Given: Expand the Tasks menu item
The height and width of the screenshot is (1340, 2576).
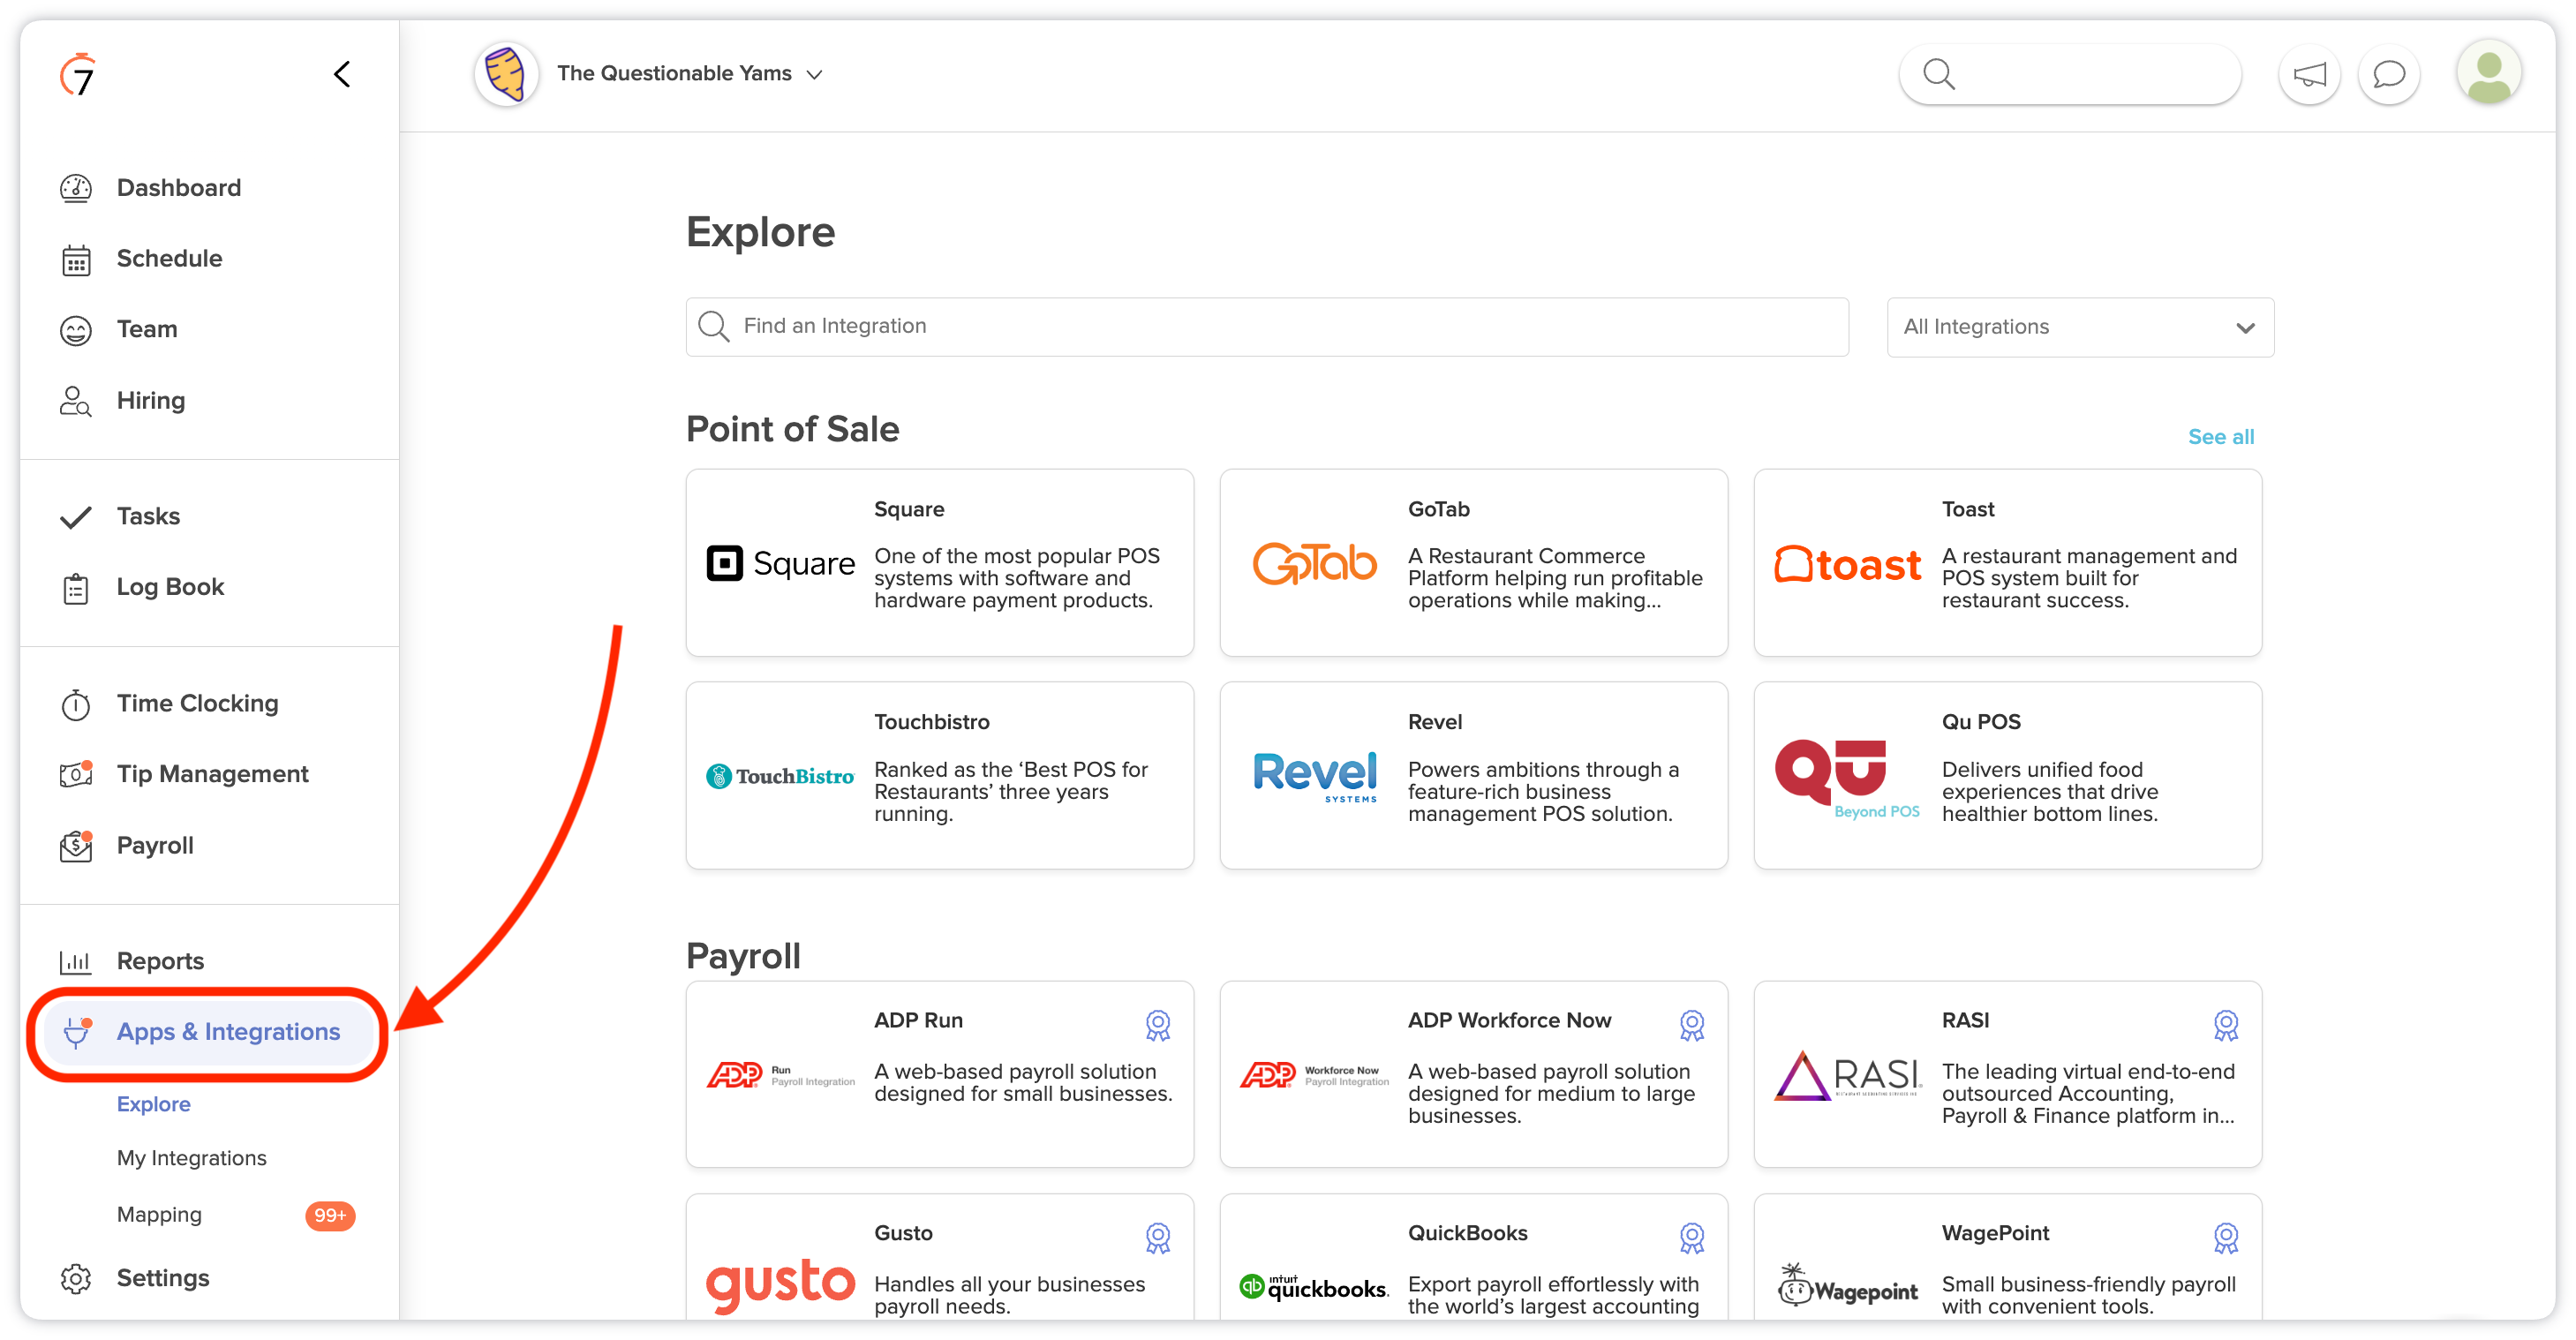Looking at the screenshot, I should pos(148,516).
